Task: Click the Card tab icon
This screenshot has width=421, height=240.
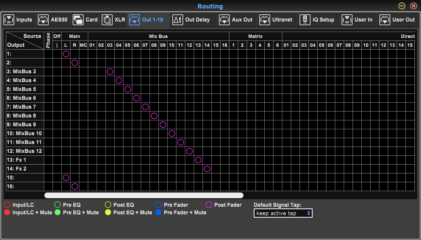Action: click(78, 20)
